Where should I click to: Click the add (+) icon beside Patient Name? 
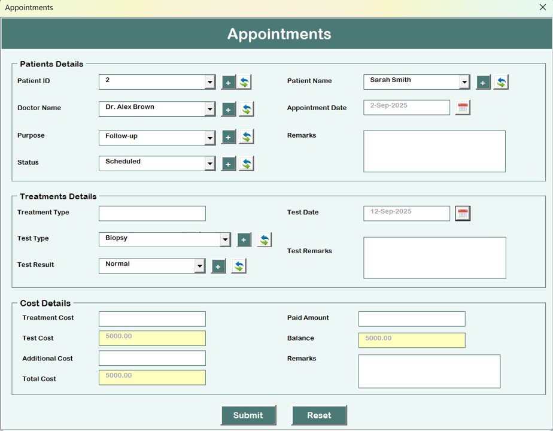pyautogui.click(x=483, y=82)
